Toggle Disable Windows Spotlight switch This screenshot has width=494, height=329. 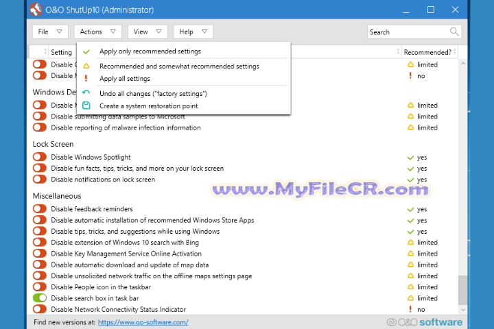[40, 157]
